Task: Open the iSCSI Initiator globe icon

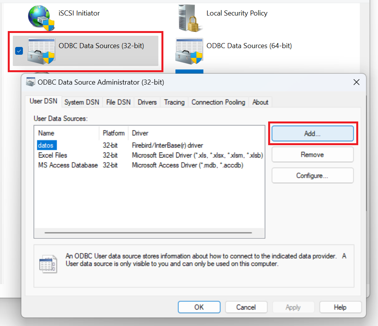Action: (x=41, y=17)
